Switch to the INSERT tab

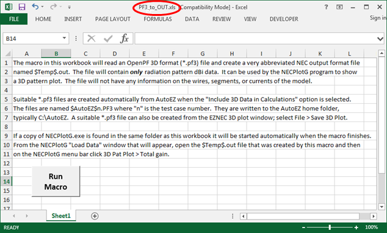coord(73,19)
